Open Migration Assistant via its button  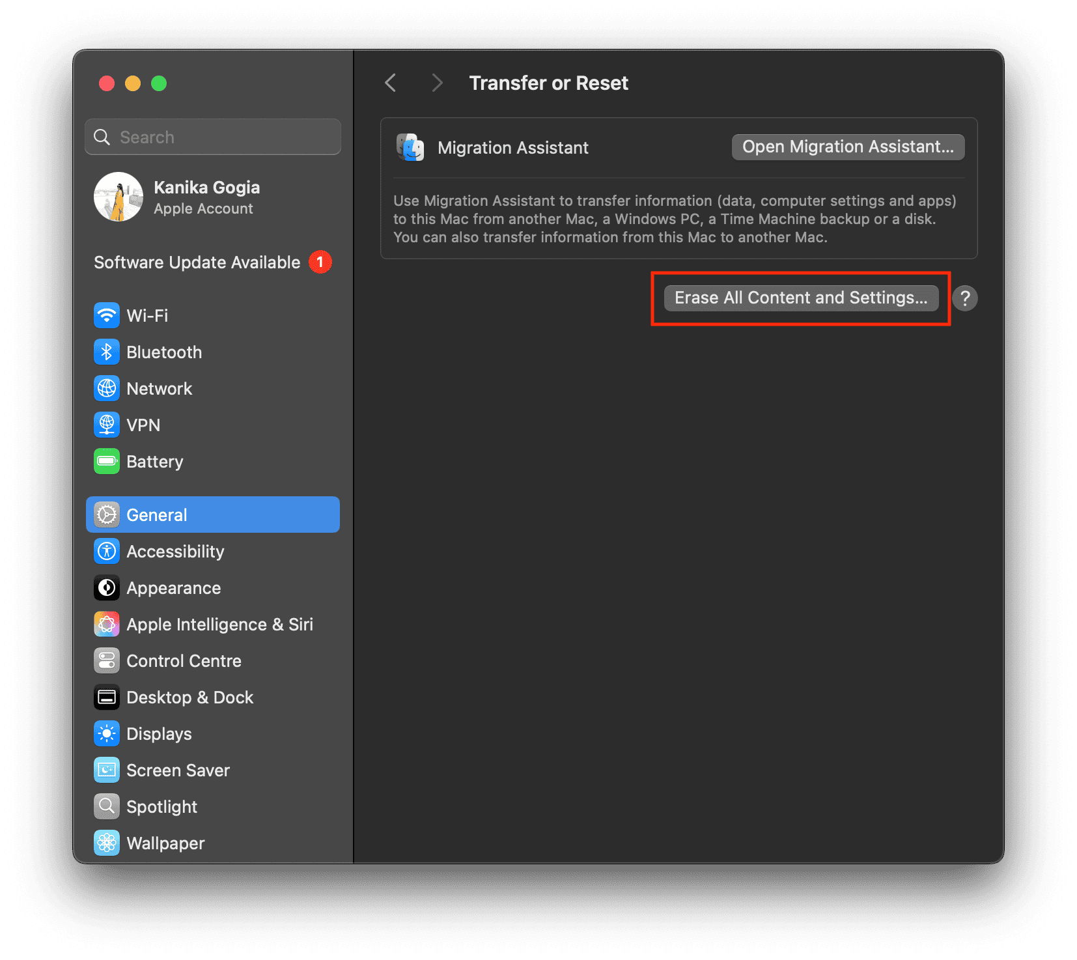(847, 147)
